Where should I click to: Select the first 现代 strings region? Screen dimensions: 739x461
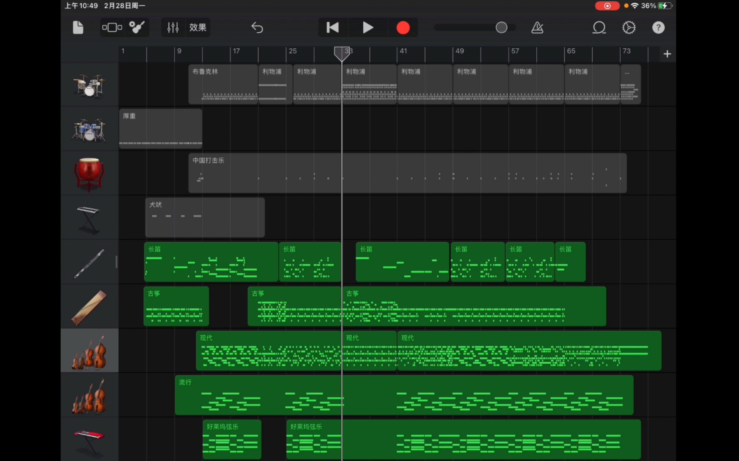coord(269,351)
